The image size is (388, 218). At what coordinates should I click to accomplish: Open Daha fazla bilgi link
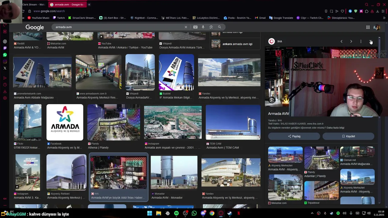(x=335, y=128)
